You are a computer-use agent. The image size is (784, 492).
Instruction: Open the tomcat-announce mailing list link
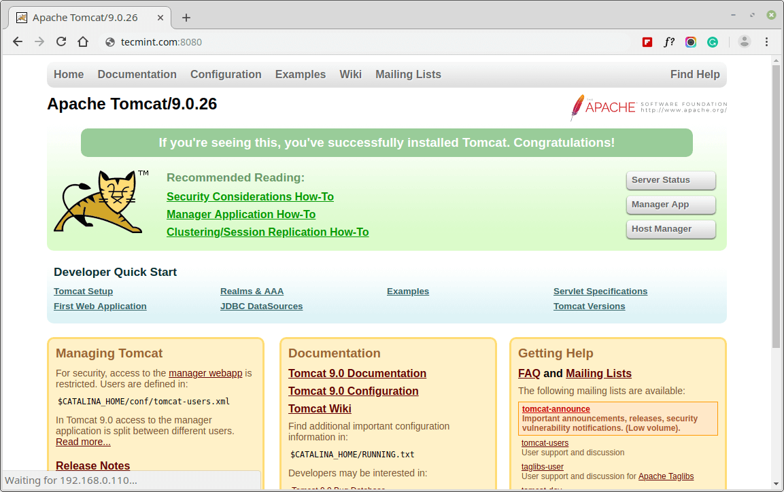click(556, 409)
